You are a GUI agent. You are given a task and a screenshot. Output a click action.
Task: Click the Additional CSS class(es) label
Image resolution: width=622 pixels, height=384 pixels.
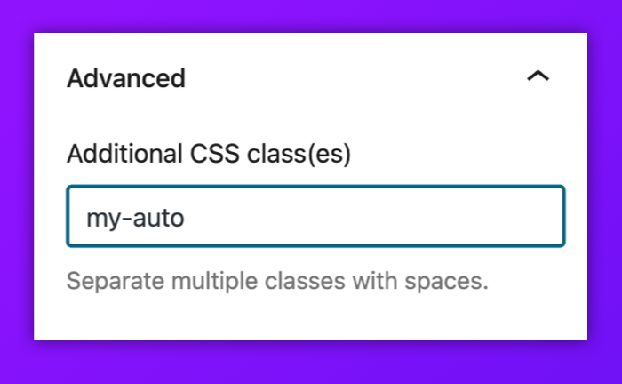click(209, 154)
